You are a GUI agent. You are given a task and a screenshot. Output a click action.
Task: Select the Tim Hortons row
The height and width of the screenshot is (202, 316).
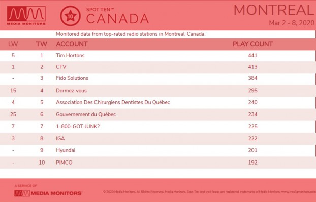pos(158,56)
